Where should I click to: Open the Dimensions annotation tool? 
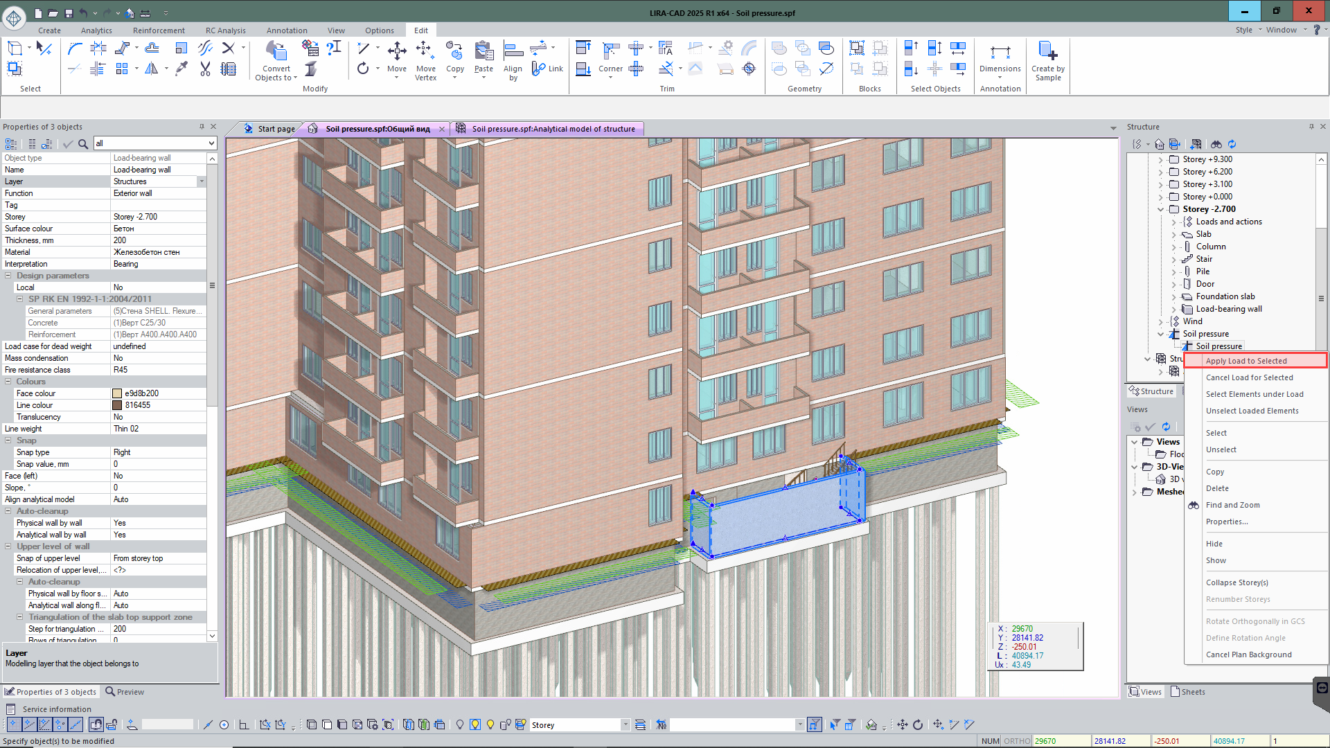point(1000,53)
